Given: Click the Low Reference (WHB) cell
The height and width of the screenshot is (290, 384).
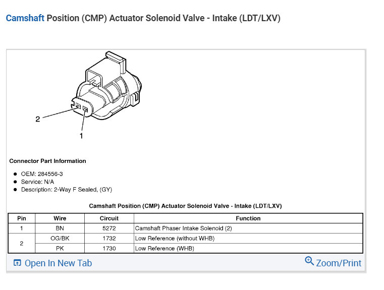Looking at the screenshot, I should [x=164, y=248].
